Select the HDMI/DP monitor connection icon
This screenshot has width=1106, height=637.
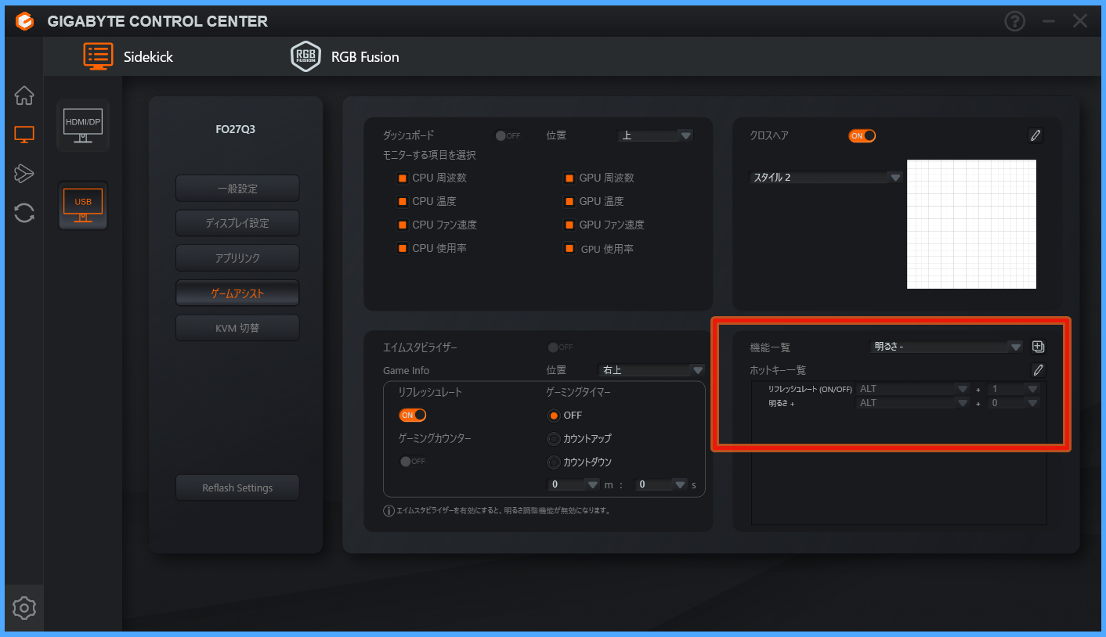83,125
